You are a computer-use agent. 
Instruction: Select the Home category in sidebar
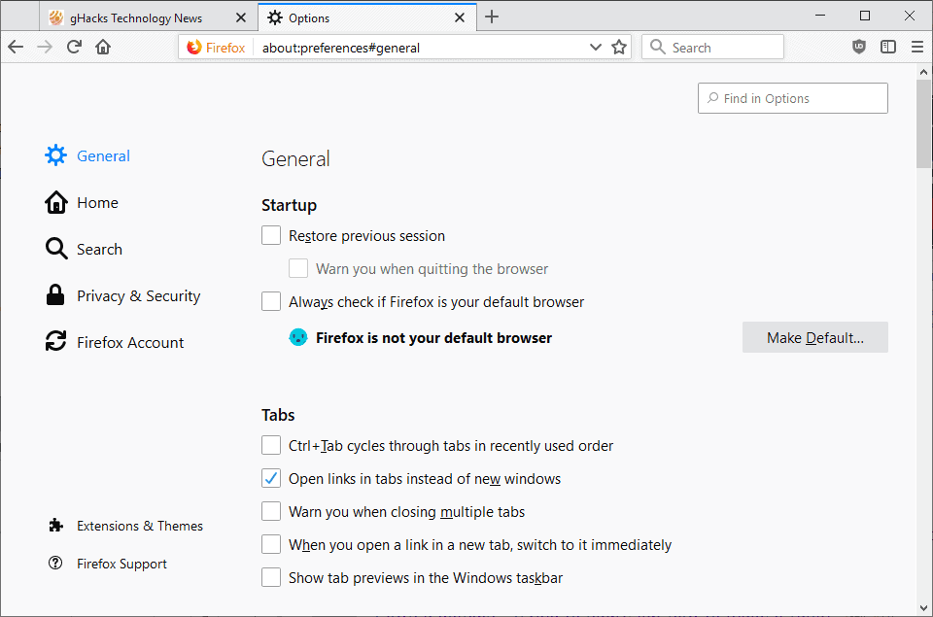point(97,203)
